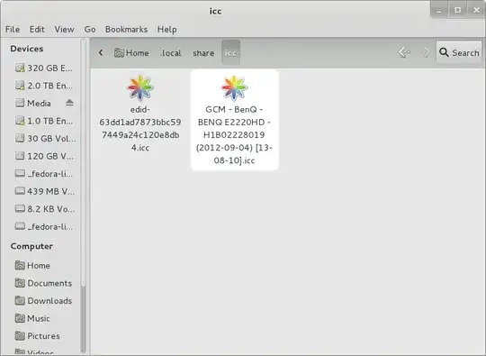Viewport: 486px width, 356px height.
Task: Click the back navigation arrow
Action: pyautogui.click(x=404, y=52)
